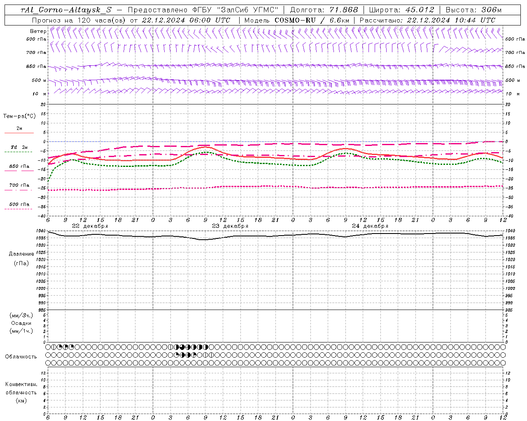Click the 'Широта: 45.012' latitude value

coord(402,10)
